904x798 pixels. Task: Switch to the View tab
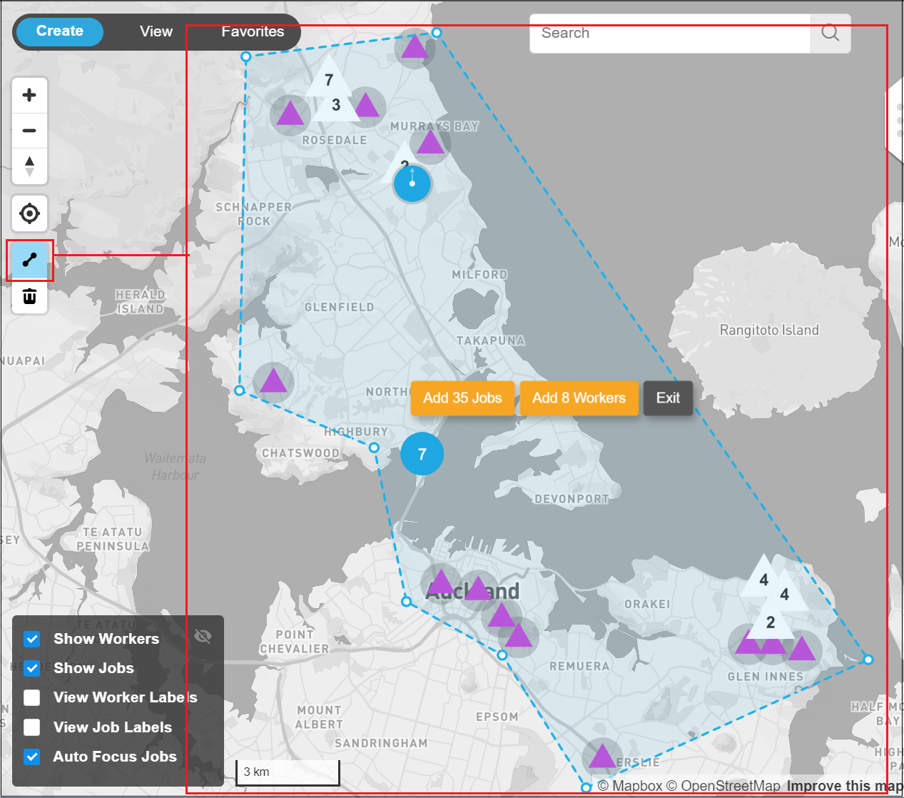coord(156,31)
